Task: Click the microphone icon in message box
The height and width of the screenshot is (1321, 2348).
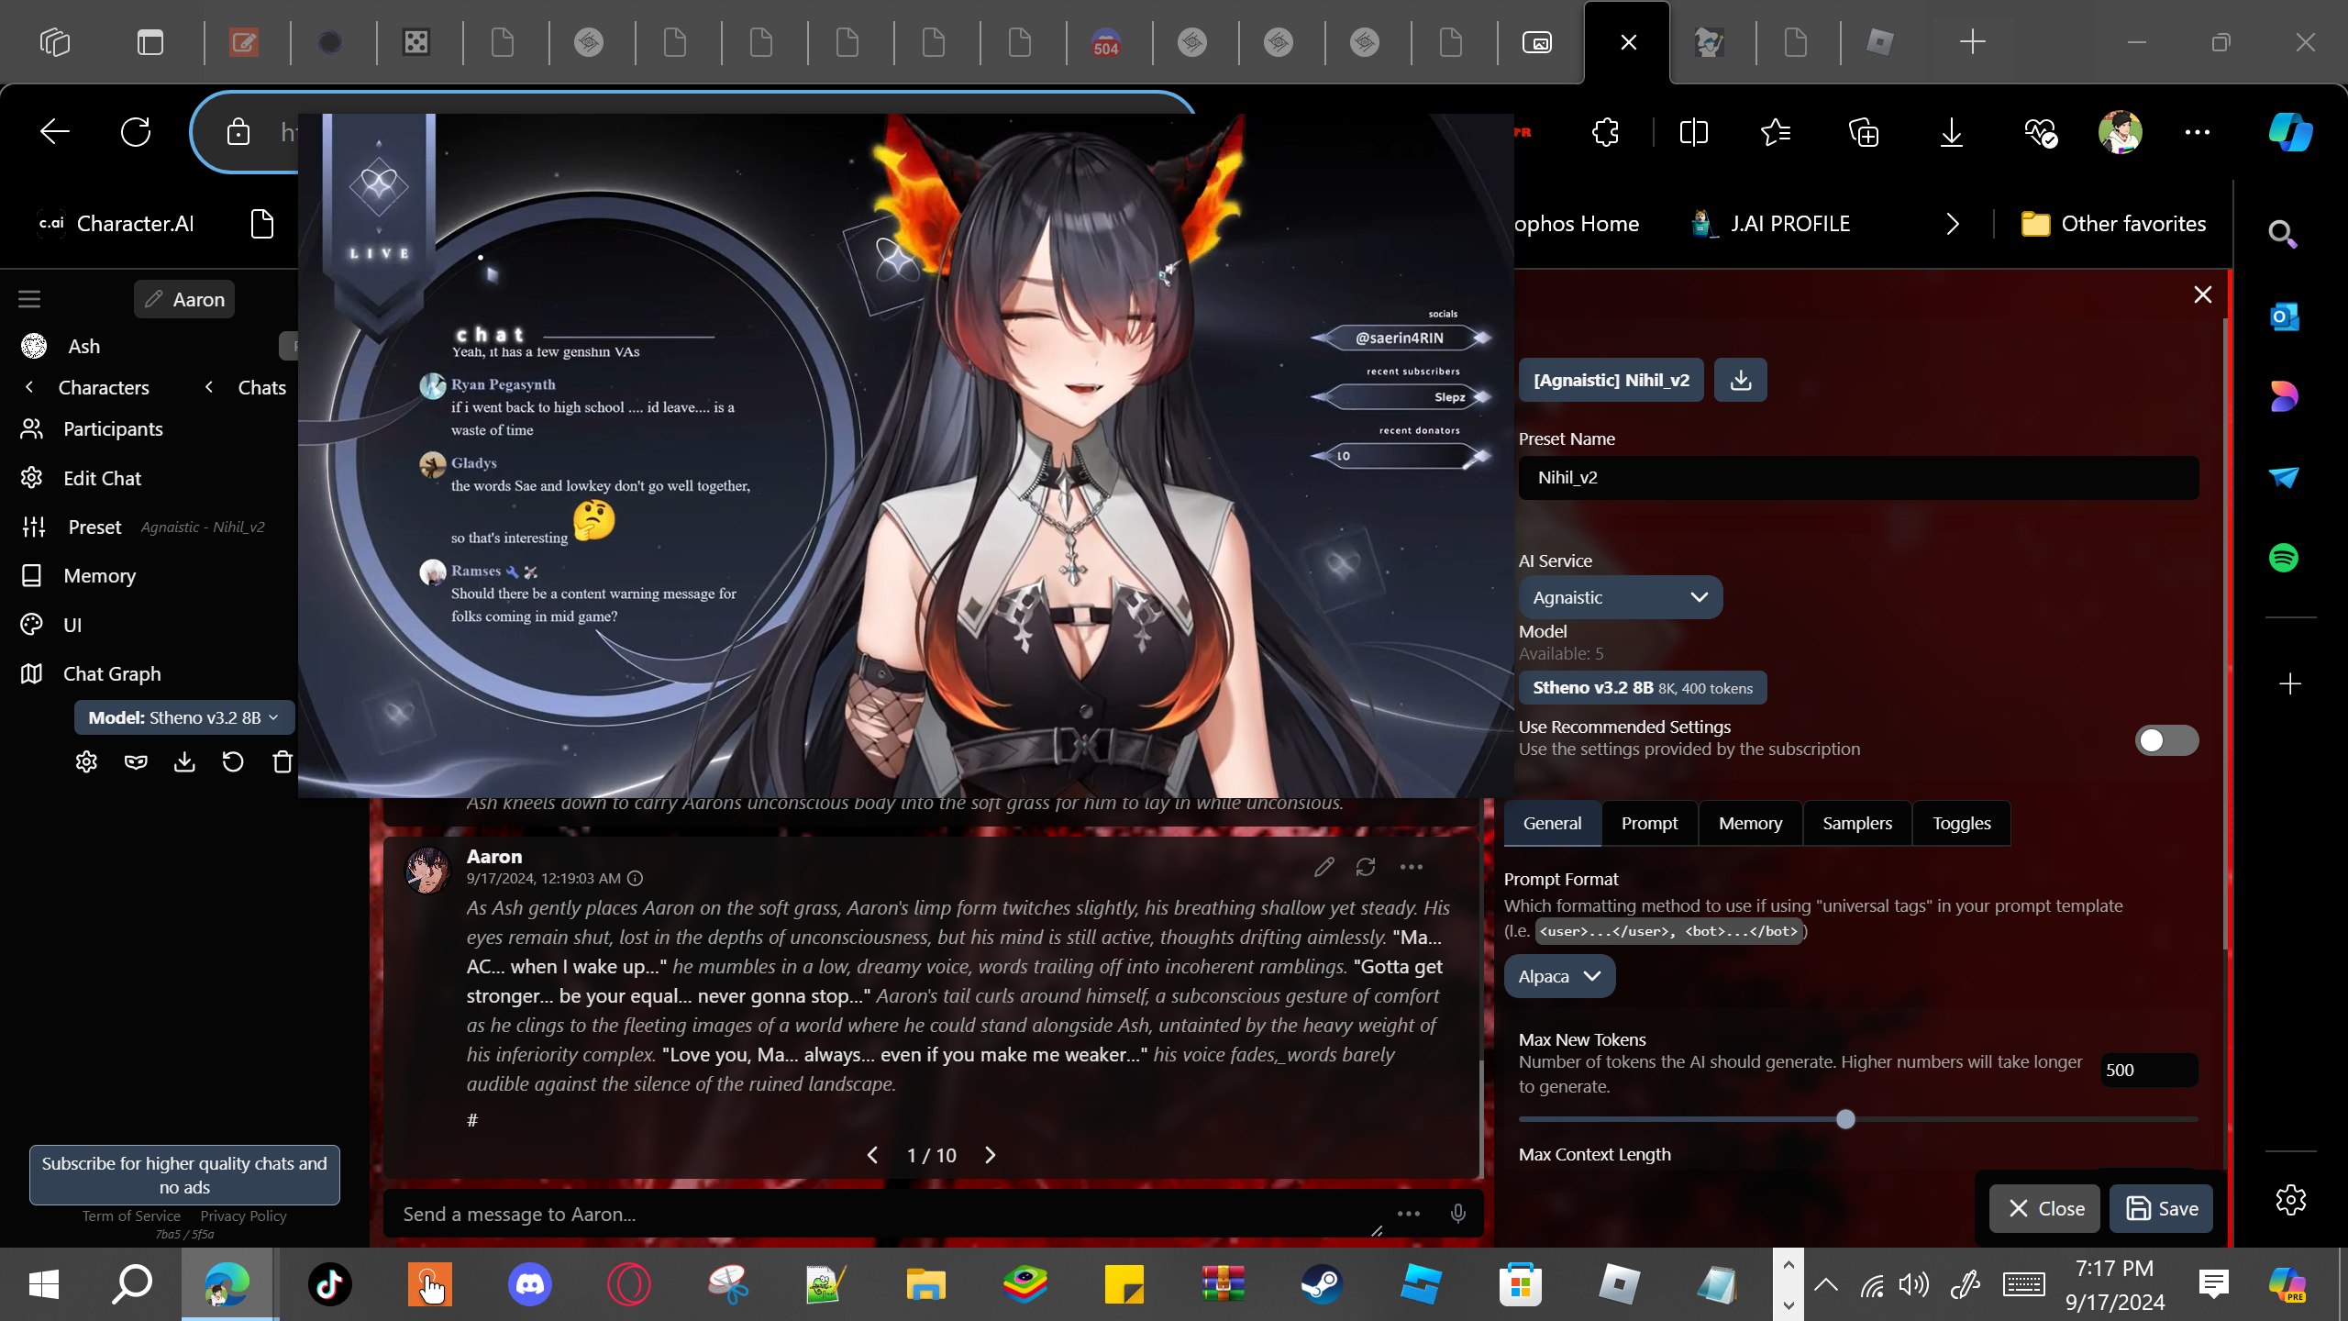Action: pos(1457,1214)
